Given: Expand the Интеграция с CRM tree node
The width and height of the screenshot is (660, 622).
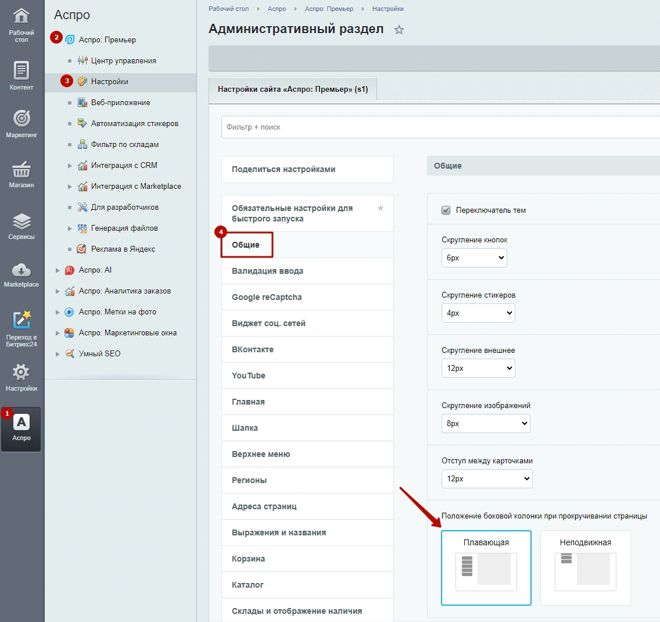Looking at the screenshot, I should [x=70, y=166].
